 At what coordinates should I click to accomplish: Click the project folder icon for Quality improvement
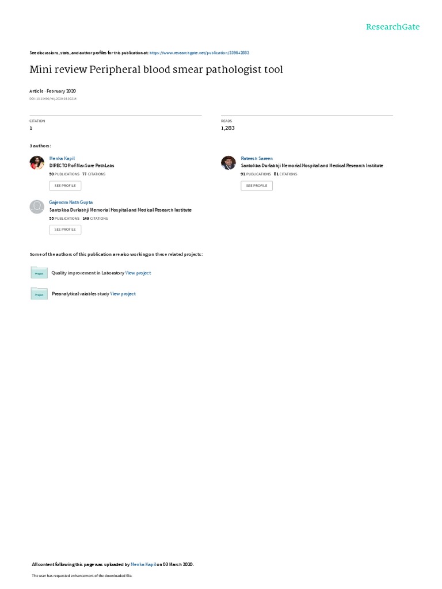pyautogui.click(x=39, y=273)
